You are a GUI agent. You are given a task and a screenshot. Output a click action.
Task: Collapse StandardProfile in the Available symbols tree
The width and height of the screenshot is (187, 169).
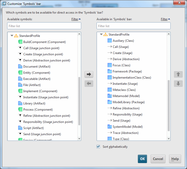[12, 36]
